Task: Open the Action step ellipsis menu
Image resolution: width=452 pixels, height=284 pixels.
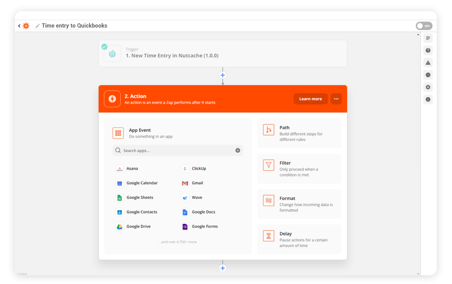Action: point(336,99)
